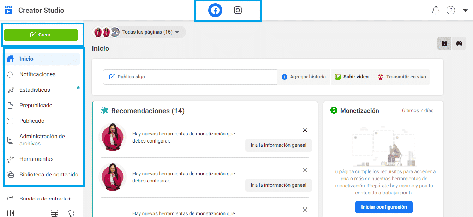473x217 pixels.
Task: Select Inicio in the sidebar
Action: [x=42, y=59]
